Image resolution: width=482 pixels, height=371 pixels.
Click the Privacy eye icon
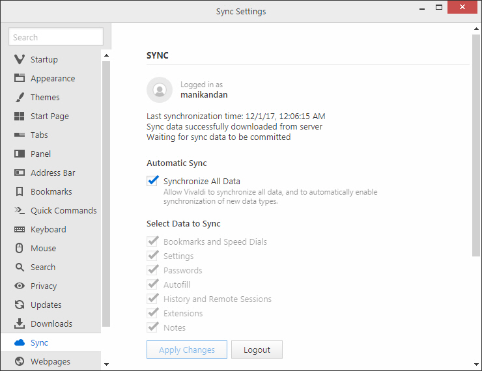[x=20, y=286]
